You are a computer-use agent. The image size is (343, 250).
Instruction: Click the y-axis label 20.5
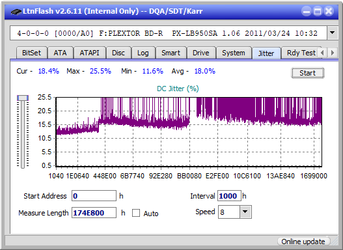click(x=44, y=111)
